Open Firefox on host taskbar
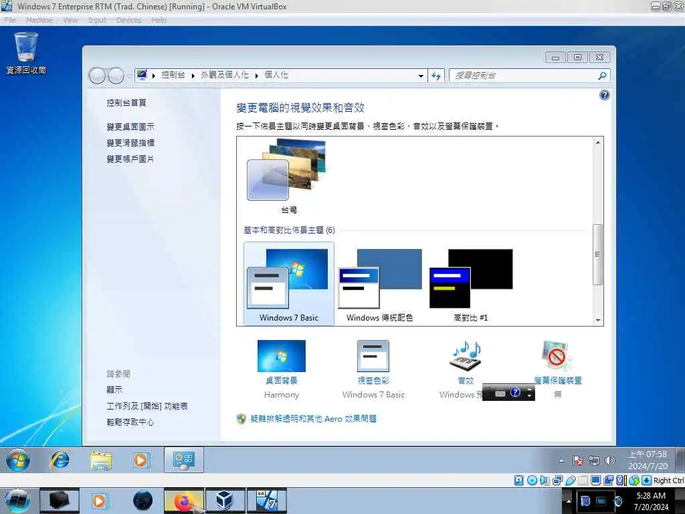685x514 pixels. [183, 501]
